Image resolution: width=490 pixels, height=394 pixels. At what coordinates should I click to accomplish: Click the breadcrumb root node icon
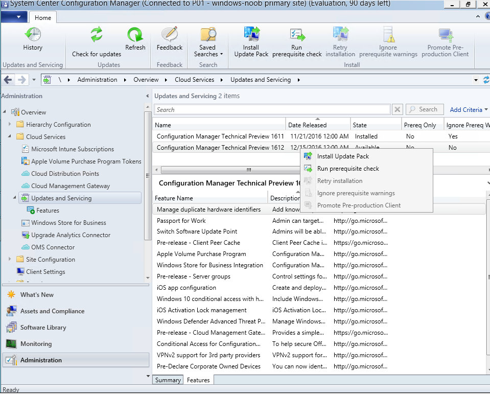click(x=47, y=80)
